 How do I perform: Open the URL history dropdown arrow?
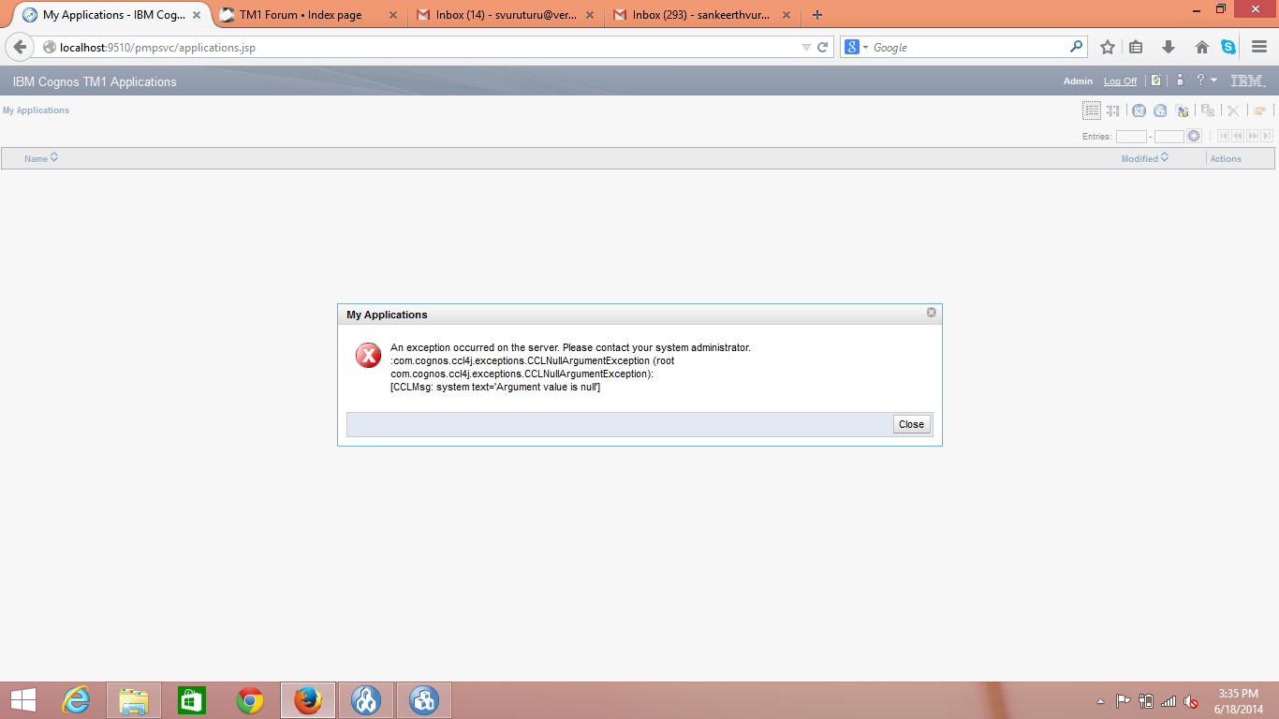tap(806, 47)
